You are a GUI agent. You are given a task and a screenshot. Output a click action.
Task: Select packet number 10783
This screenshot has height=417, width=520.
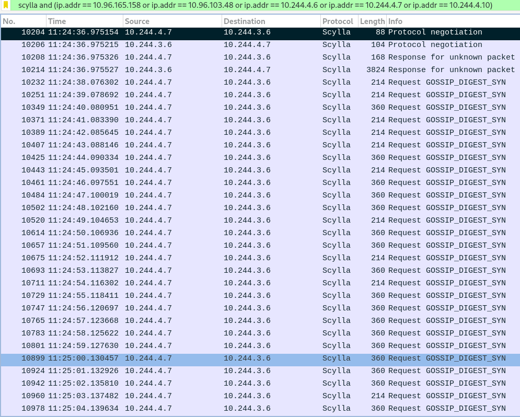point(260,333)
